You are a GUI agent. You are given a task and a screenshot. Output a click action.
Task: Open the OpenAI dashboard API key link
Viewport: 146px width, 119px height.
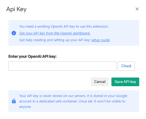pyautogui.click(x=55, y=33)
